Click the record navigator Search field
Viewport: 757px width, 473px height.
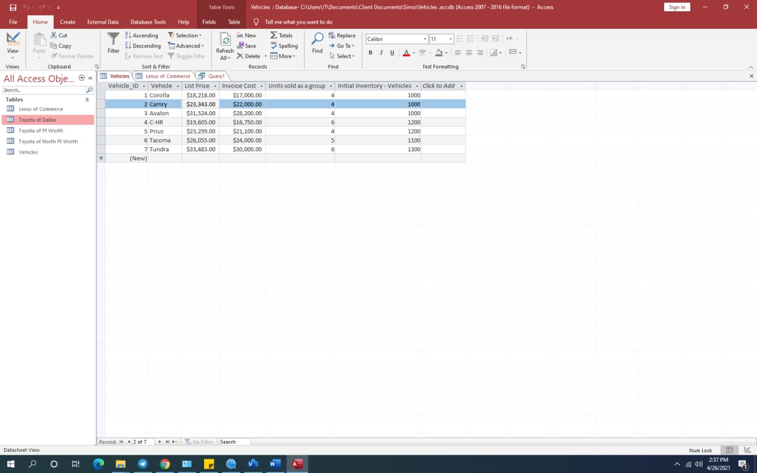click(234, 442)
